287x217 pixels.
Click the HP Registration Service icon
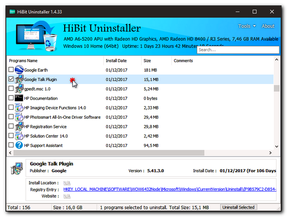pos(19,126)
